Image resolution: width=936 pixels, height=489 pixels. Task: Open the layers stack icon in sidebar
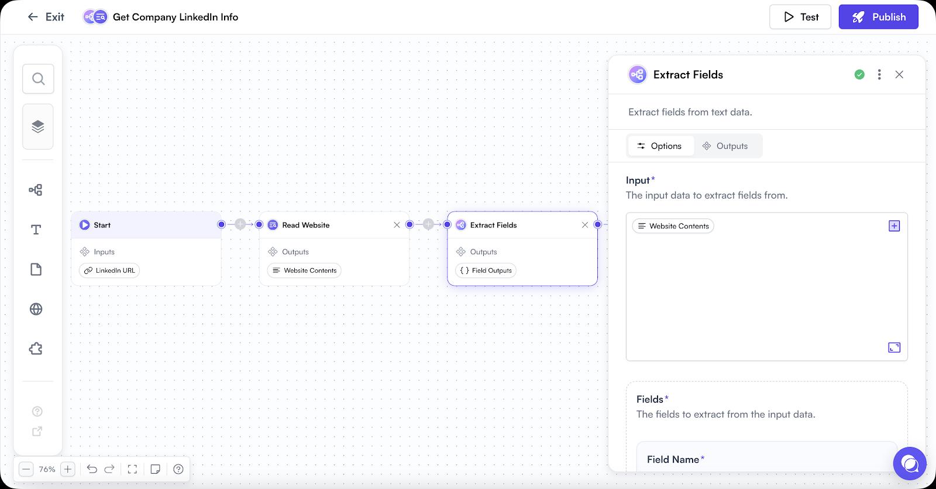point(38,127)
